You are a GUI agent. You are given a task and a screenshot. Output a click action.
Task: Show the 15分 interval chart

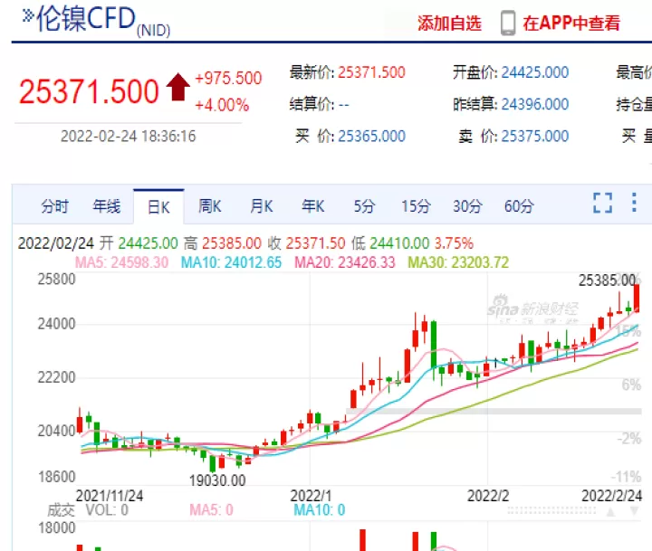(416, 206)
